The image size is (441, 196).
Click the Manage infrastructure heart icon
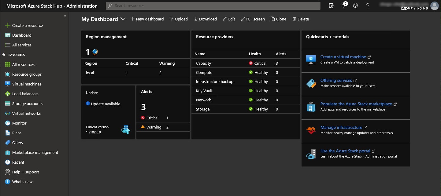click(311, 130)
